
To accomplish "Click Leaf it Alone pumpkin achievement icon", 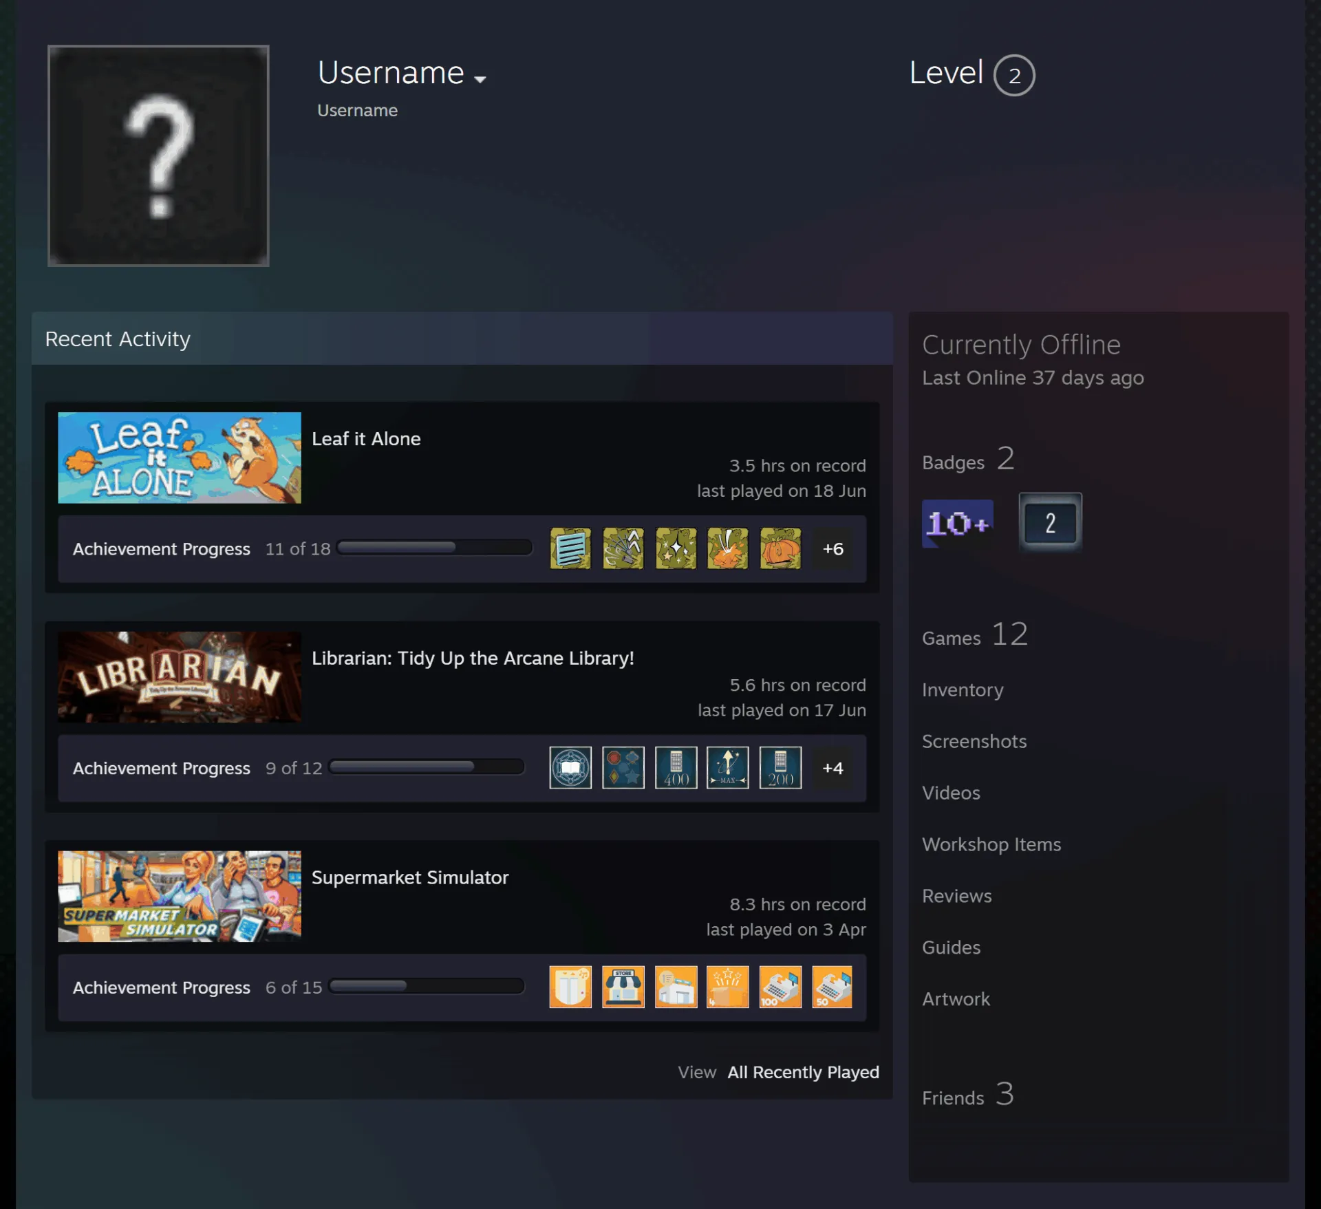I will click(780, 548).
